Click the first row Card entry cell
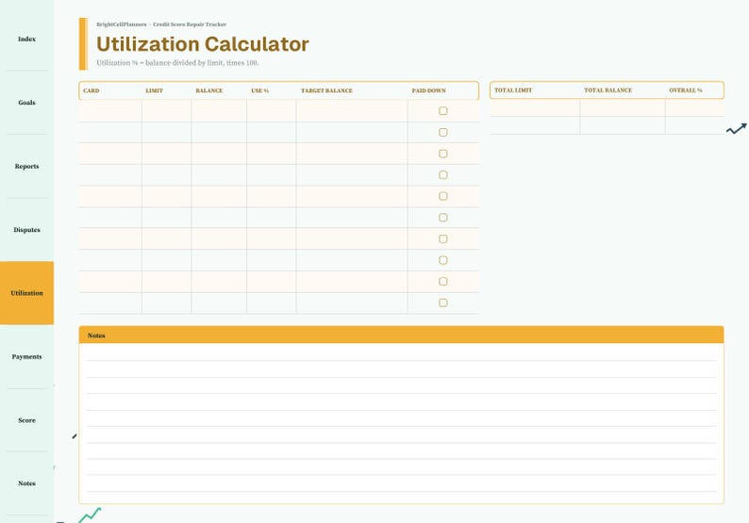The height and width of the screenshot is (523, 749). click(110, 110)
